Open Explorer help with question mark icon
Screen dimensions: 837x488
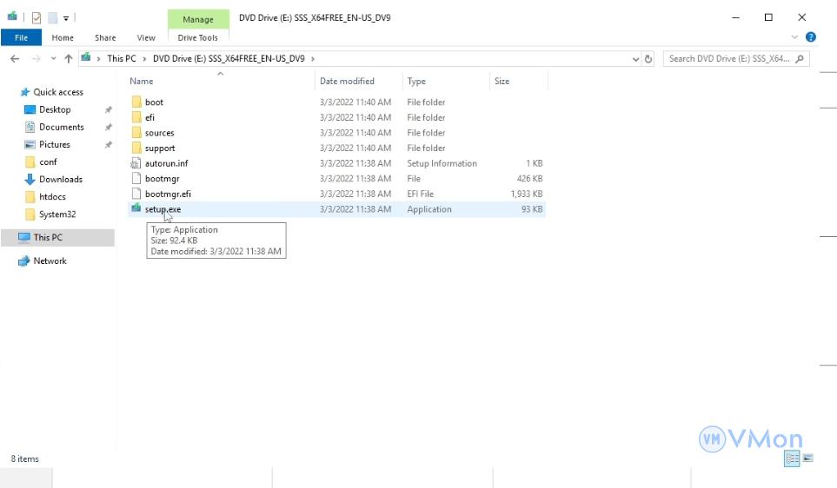pyautogui.click(x=810, y=37)
